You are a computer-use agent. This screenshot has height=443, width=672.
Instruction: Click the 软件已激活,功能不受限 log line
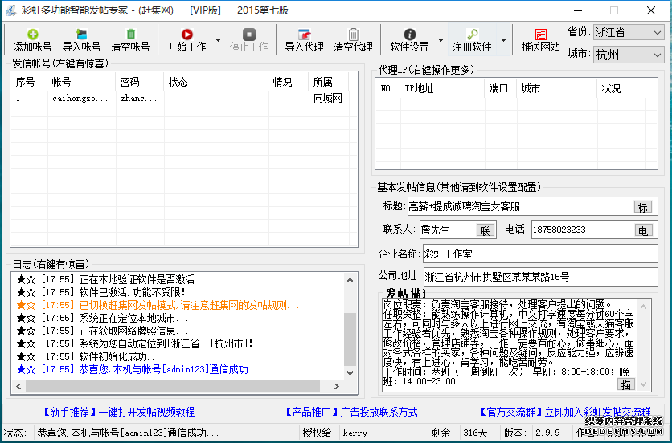point(101,293)
